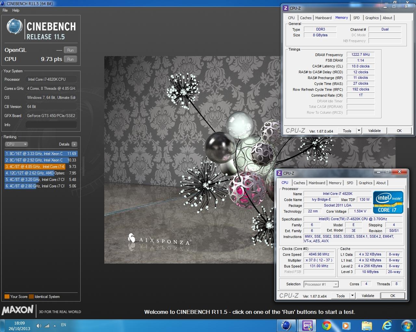Click the orange Your Score legend swatch
The width and height of the screenshot is (416, 332).
[x=7, y=297]
